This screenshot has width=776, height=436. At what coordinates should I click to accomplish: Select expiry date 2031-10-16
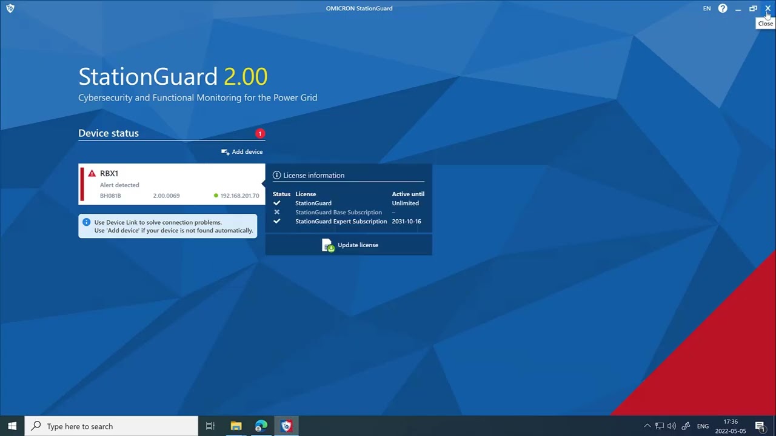tap(406, 222)
